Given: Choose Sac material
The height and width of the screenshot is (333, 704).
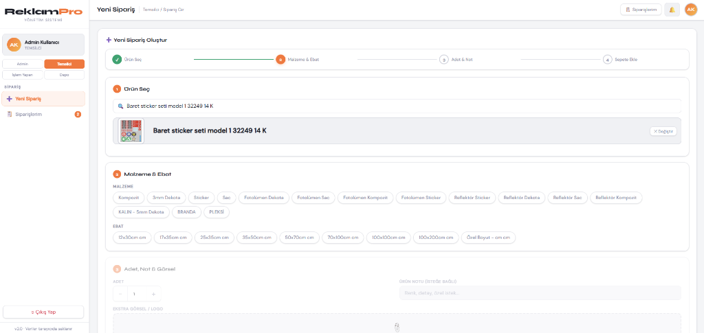Looking at the screenshot, I should click(226, 197).
